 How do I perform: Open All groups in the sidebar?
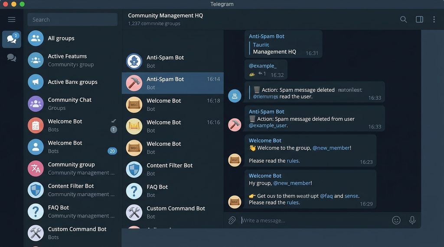(x=61, y=38)
